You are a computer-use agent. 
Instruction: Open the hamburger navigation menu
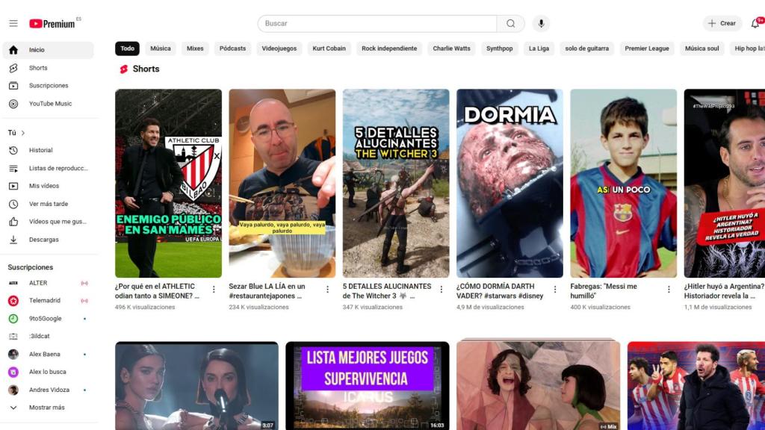(x=13, y=22)
